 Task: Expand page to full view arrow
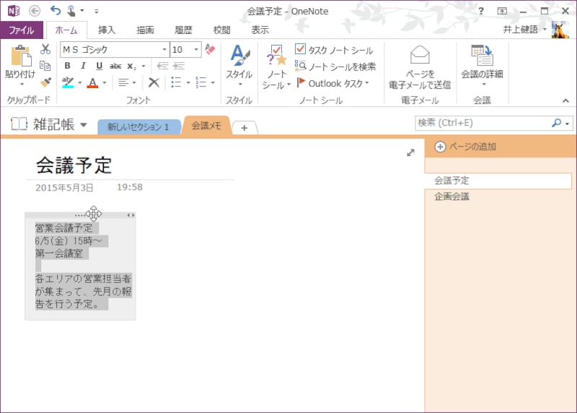pos(410,152)
